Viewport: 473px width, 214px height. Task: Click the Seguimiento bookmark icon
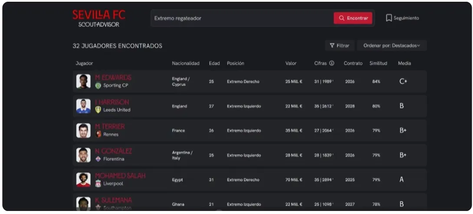pos(389,18)
